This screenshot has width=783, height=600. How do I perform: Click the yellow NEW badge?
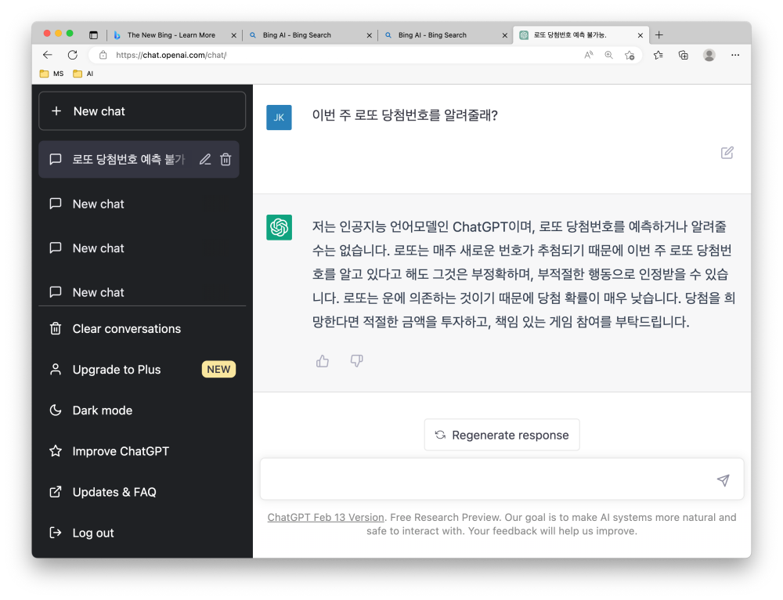[x=218, y=370]
